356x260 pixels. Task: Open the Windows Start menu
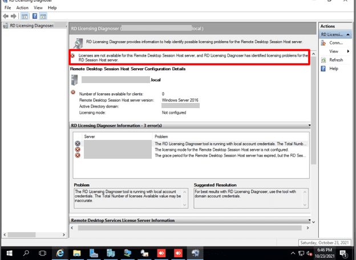pos(9,253)
